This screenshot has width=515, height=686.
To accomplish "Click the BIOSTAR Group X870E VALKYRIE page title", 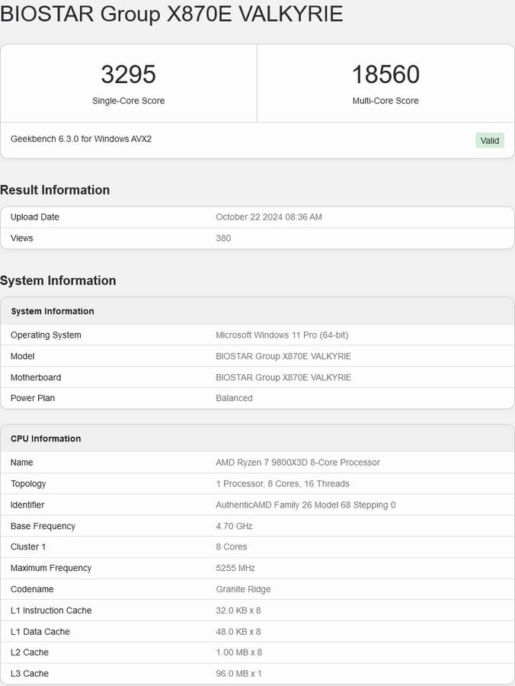I will pyautogui.click(x=172, y=14).
